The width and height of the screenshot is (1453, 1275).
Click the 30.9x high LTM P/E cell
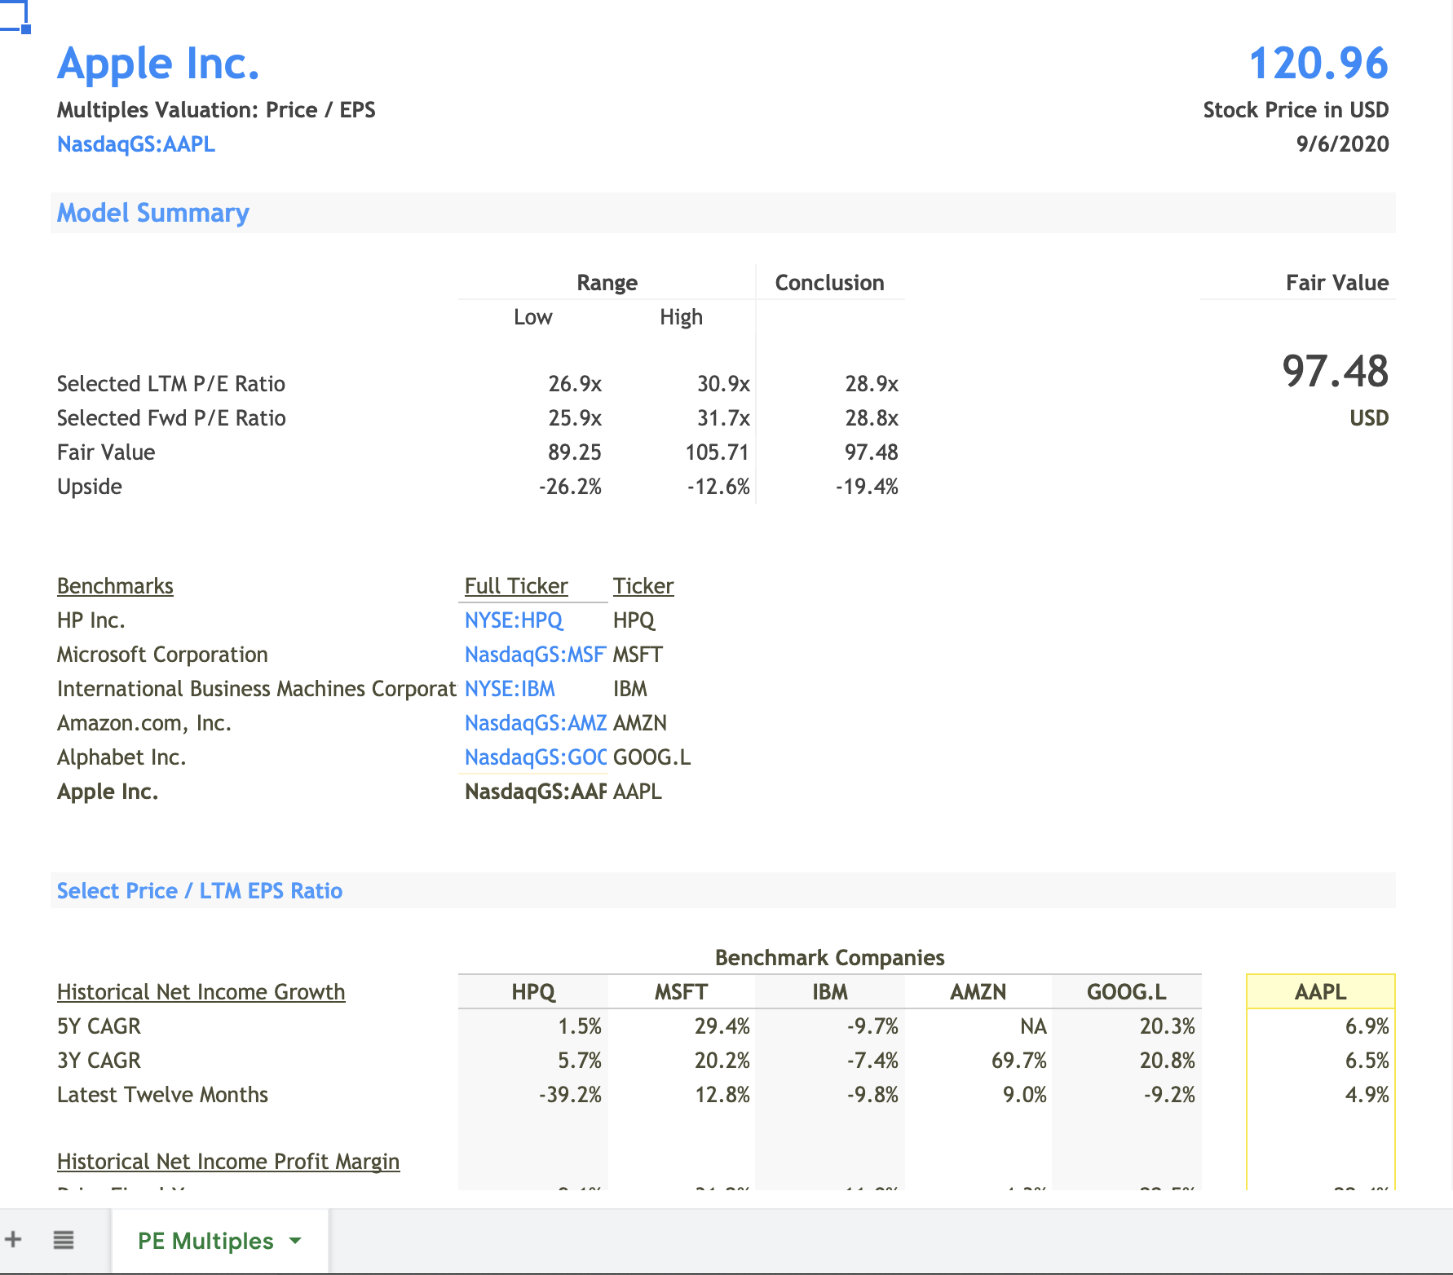[x=723, y=384]
